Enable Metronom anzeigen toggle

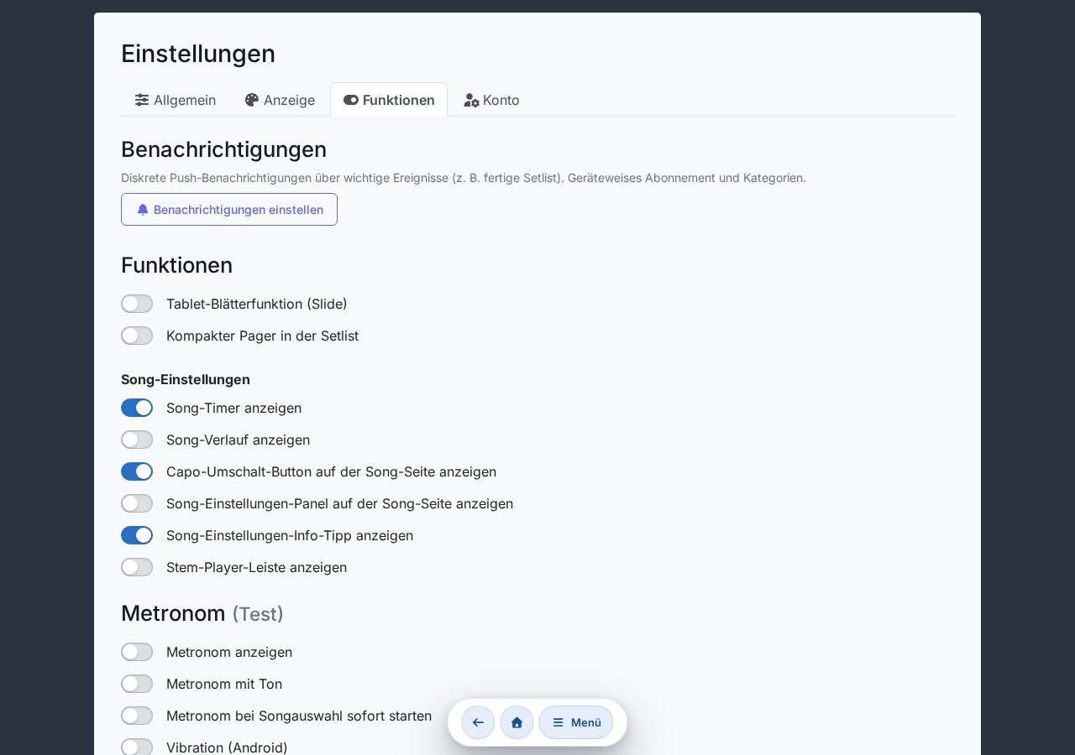tap(137, 652)
